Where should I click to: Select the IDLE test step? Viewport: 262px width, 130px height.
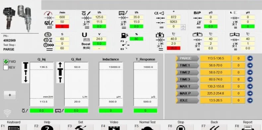(187, 101)
